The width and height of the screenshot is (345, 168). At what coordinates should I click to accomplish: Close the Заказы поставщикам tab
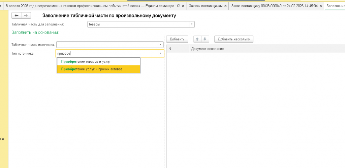(x=225, y=6)
